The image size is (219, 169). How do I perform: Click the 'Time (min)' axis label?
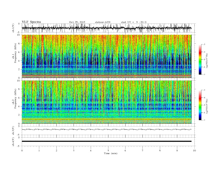[111, 153]
